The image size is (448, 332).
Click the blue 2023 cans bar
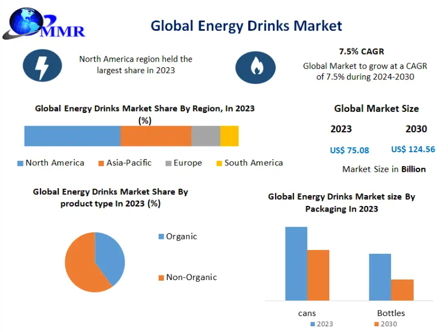296,263
